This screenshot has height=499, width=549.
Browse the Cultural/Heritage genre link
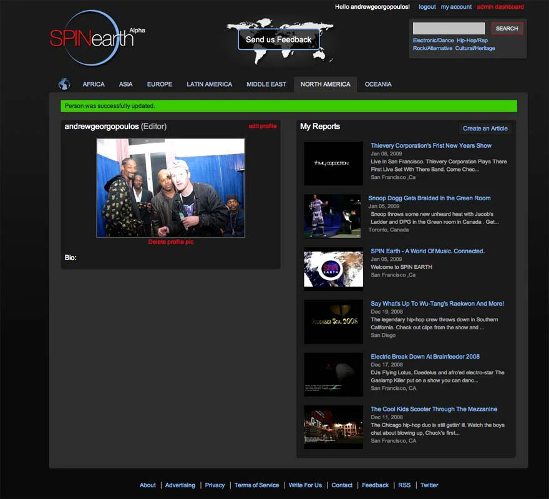point(475,48)
